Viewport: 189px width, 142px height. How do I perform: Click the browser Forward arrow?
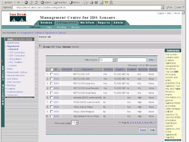18,2
